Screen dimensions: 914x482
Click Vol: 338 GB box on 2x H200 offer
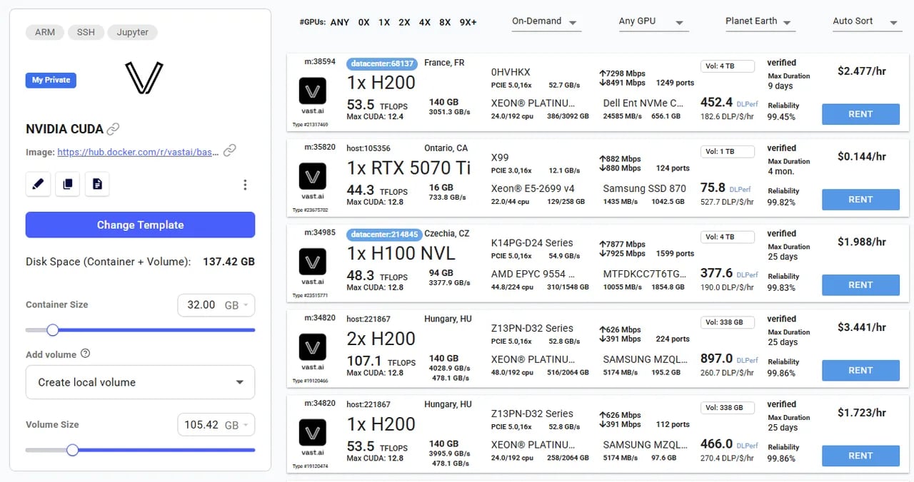[728, 322]
